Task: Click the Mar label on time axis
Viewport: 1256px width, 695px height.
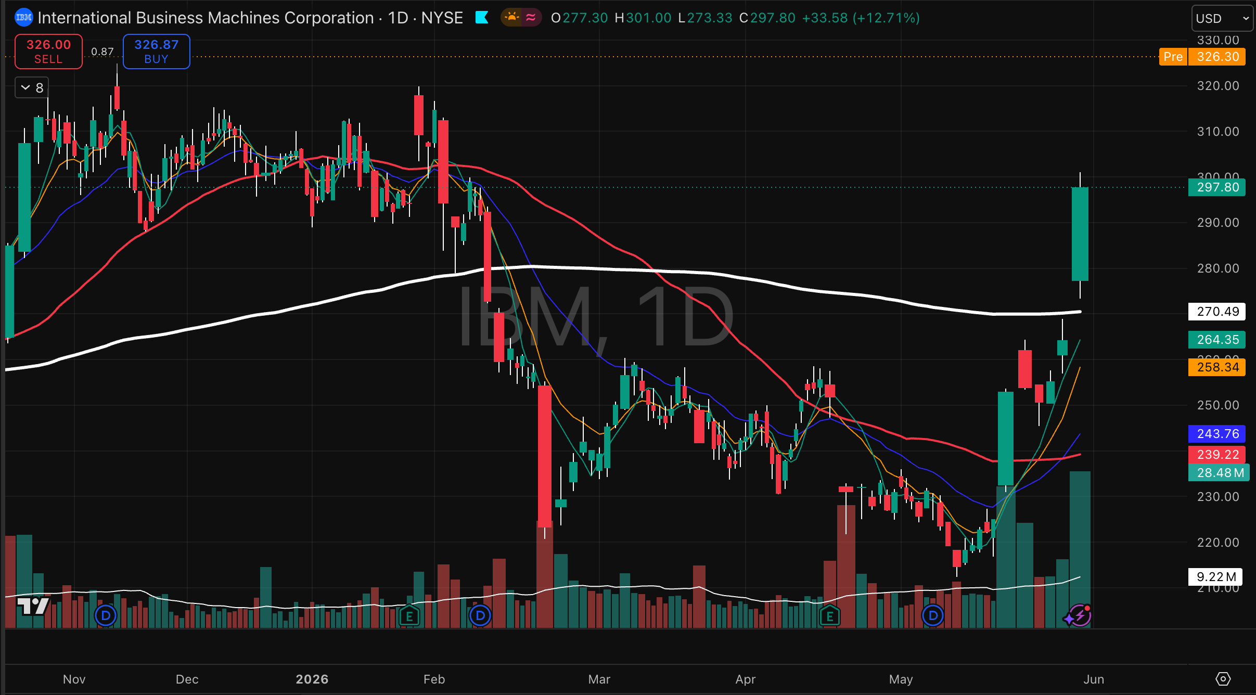Action: [599, 679]
